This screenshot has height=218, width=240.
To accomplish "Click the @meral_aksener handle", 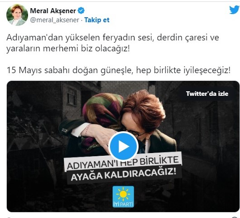I will pos(55,20).
